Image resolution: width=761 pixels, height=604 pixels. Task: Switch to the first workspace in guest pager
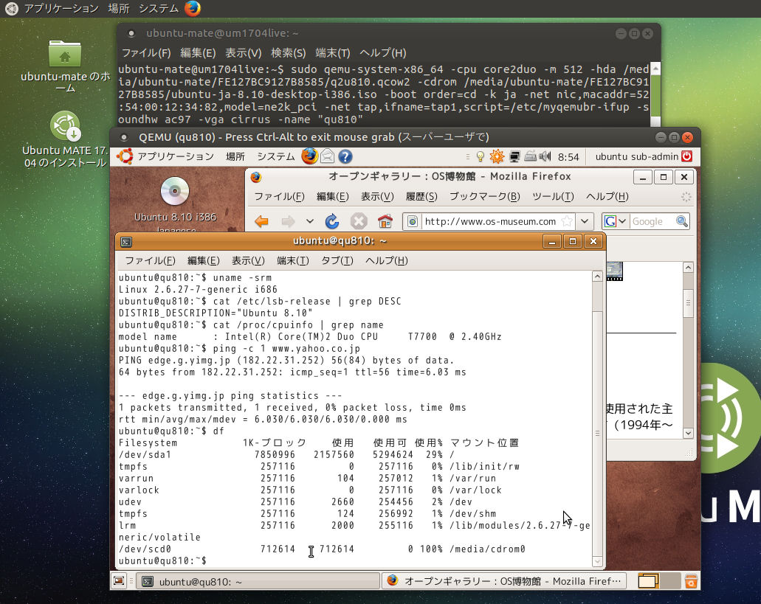coord(648,580)
